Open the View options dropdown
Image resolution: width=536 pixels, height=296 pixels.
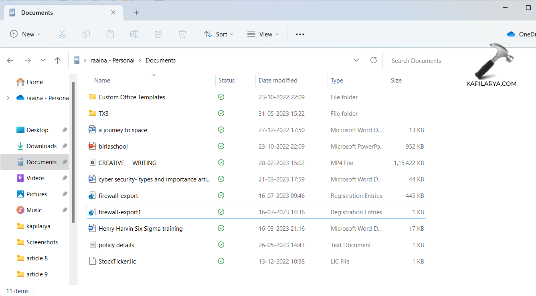[x=263, y=34]
